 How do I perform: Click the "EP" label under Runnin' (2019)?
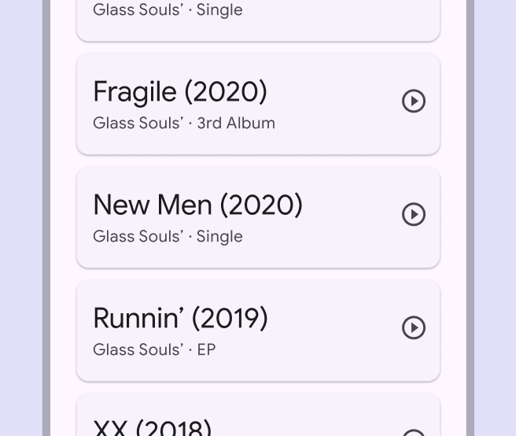[x=206, y=350]
